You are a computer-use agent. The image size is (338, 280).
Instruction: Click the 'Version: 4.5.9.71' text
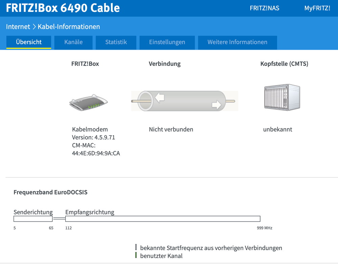(94, 137)
